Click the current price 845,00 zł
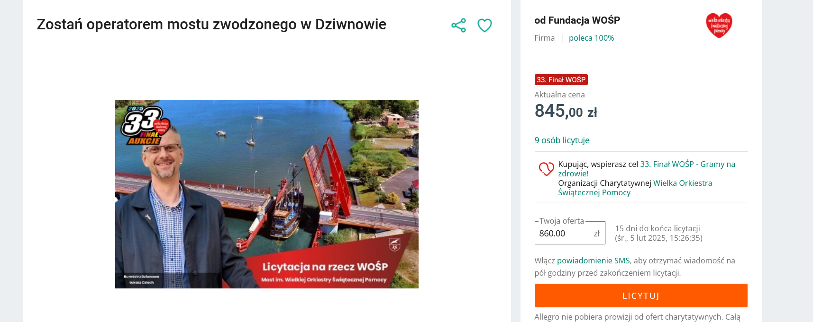 [x=566, y=111]
